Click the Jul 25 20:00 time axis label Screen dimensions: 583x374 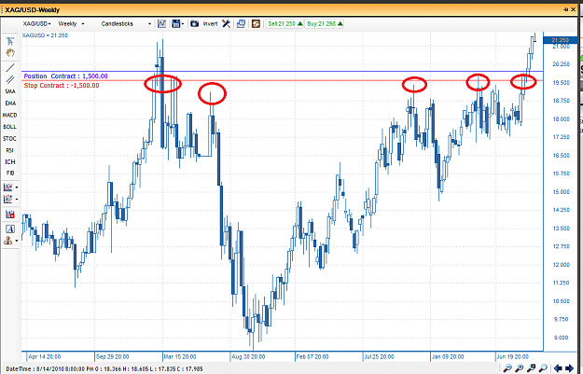(x=379, y=357)
